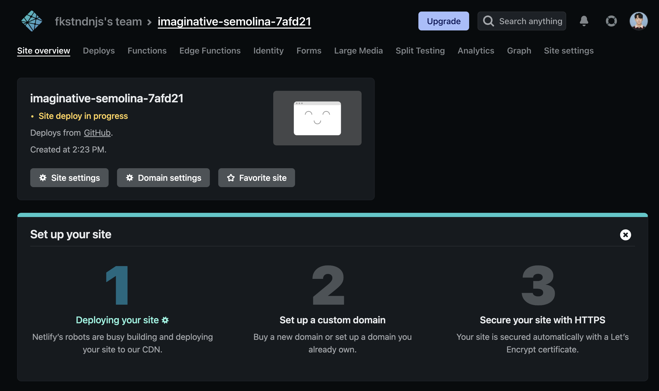The image size is (659, 391).
Task: Go to the Edge Functions tab
Action: (x=210, y=51)
